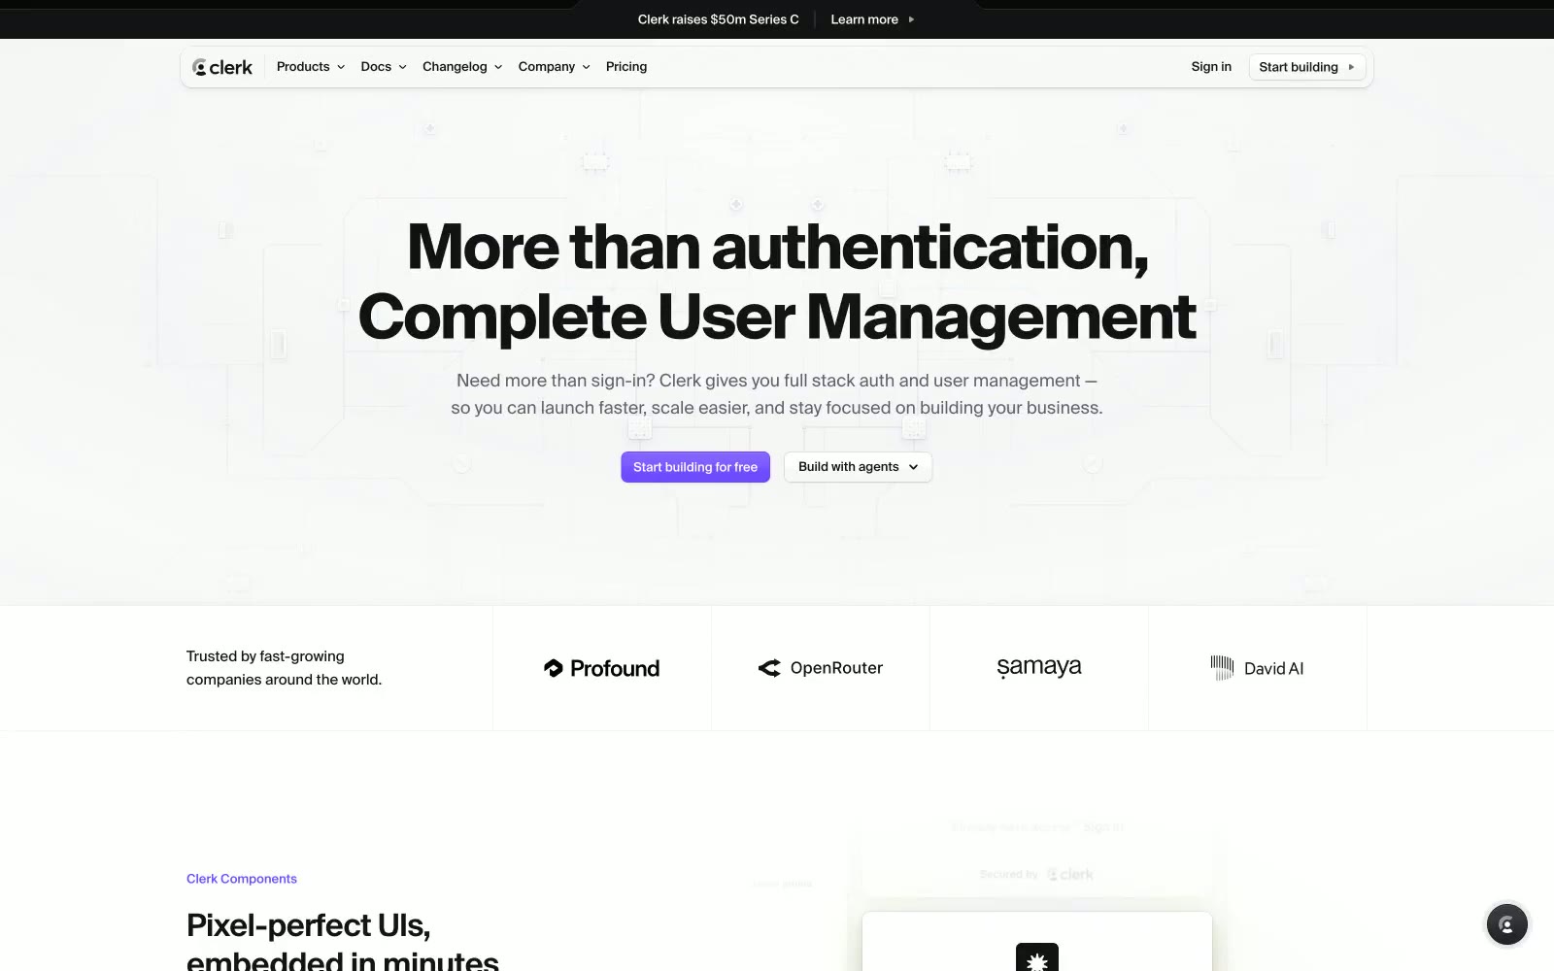The width and height of the screenshot is (1554, 971).
Task: Expand the Docs dropdown menu
Action: tap(384, 67)
